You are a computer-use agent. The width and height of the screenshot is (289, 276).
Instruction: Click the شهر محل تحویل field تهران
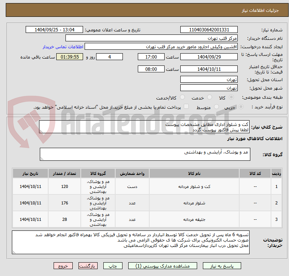[x=209, y=88]
